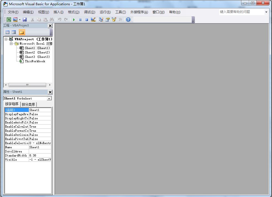Click project tree scroll right arrow
This screenshot has height=197, width=272.
coord(50,85)
